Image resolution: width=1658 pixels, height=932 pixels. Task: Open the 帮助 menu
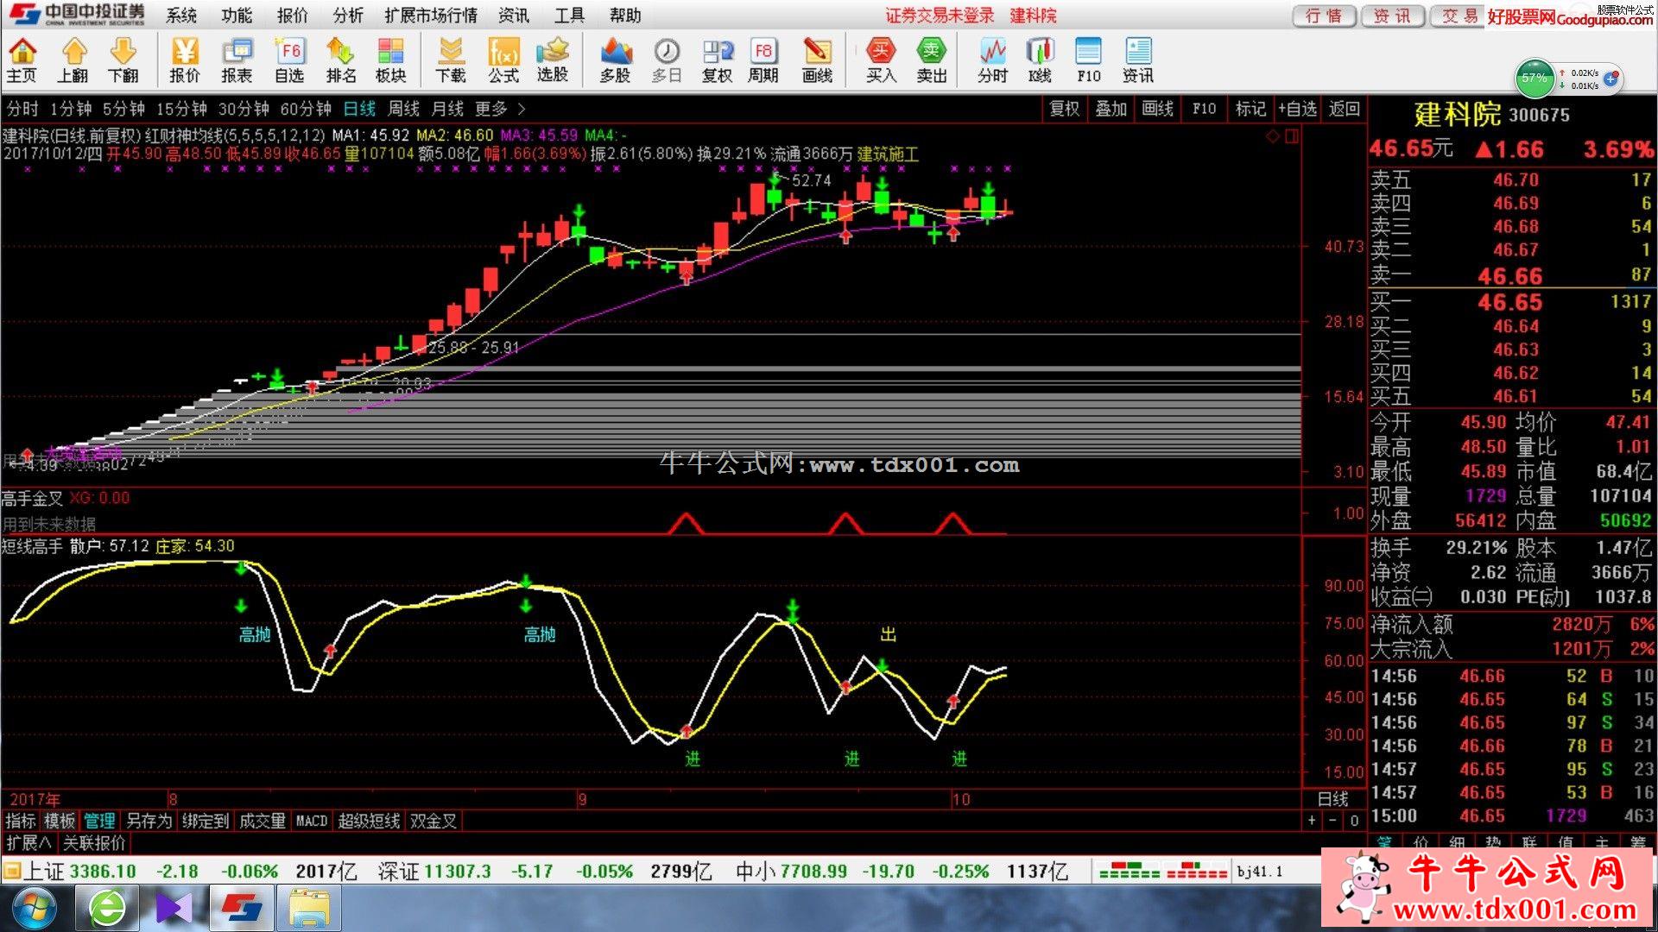pos(625,16)
